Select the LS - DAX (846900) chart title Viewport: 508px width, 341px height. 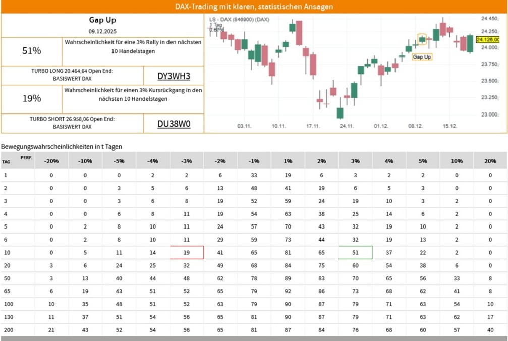[239, 19]
